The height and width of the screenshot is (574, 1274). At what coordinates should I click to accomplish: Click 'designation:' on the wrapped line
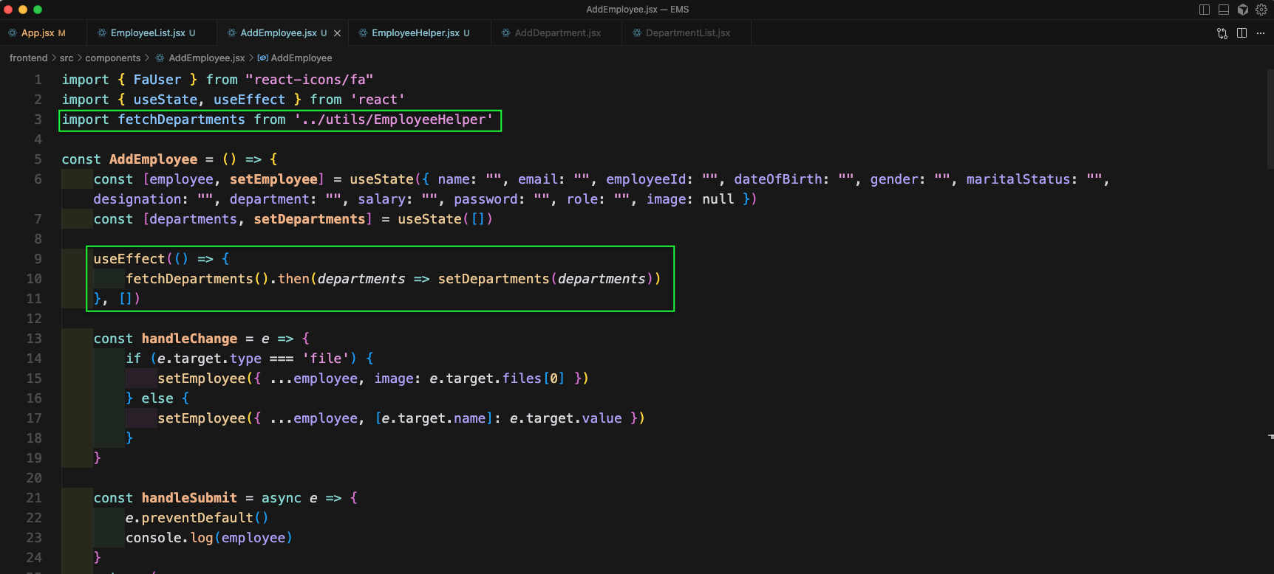141,199
